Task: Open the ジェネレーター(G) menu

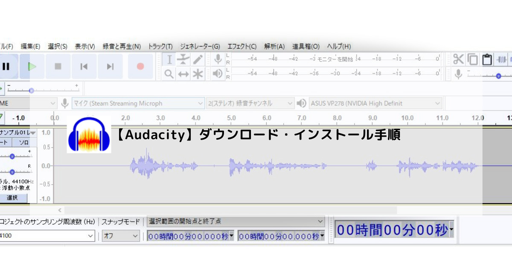Action: (200, 47)
